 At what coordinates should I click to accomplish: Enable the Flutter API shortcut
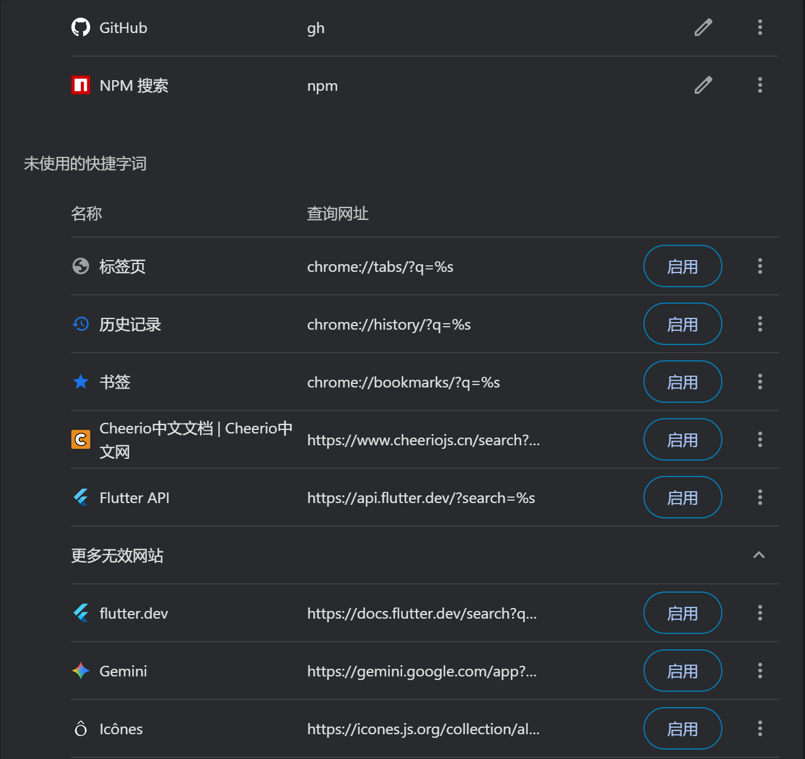tap(682, 497)
